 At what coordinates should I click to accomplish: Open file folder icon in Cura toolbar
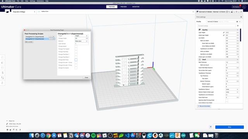click(7, 12)
